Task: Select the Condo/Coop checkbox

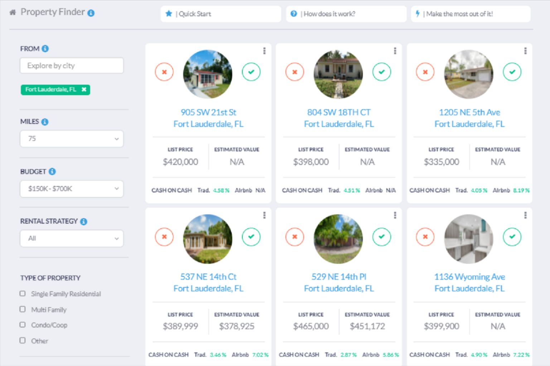Action: [23, 325]
